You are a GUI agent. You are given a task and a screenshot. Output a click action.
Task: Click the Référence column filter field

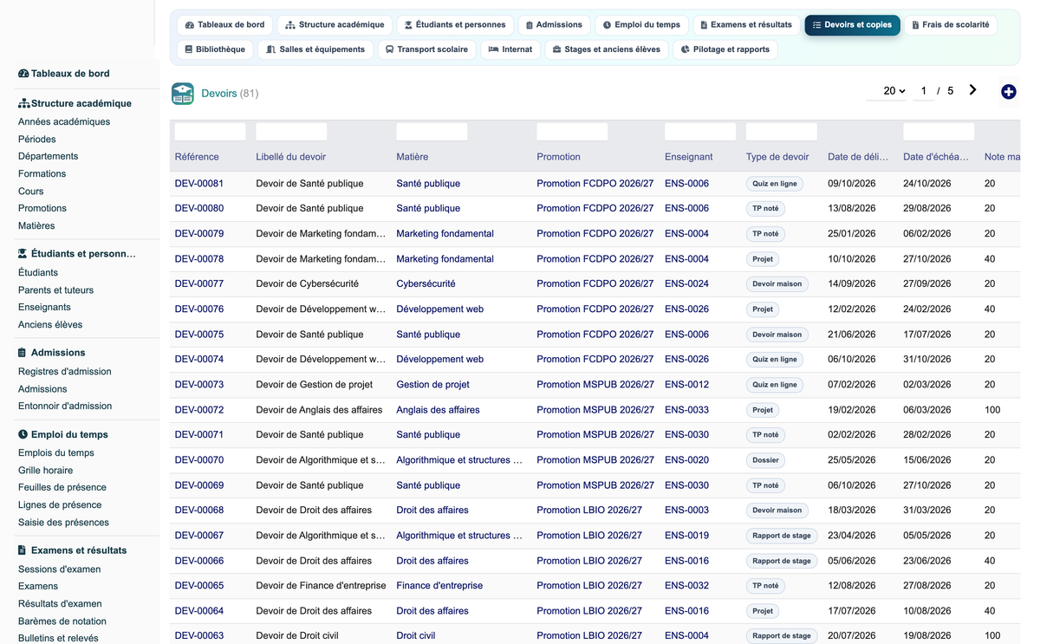(211, 132)
